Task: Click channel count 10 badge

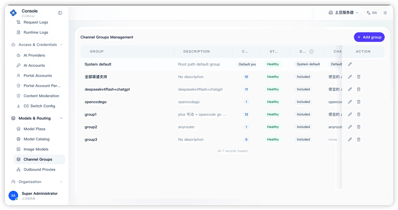Action: (246, 77)
